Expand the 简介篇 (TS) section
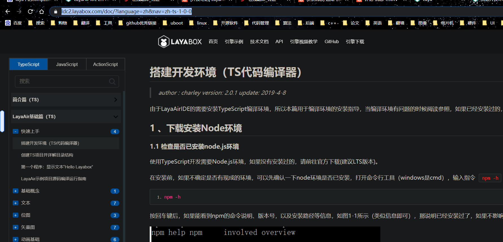Screen dimensions: 503x242 [66, 100]
